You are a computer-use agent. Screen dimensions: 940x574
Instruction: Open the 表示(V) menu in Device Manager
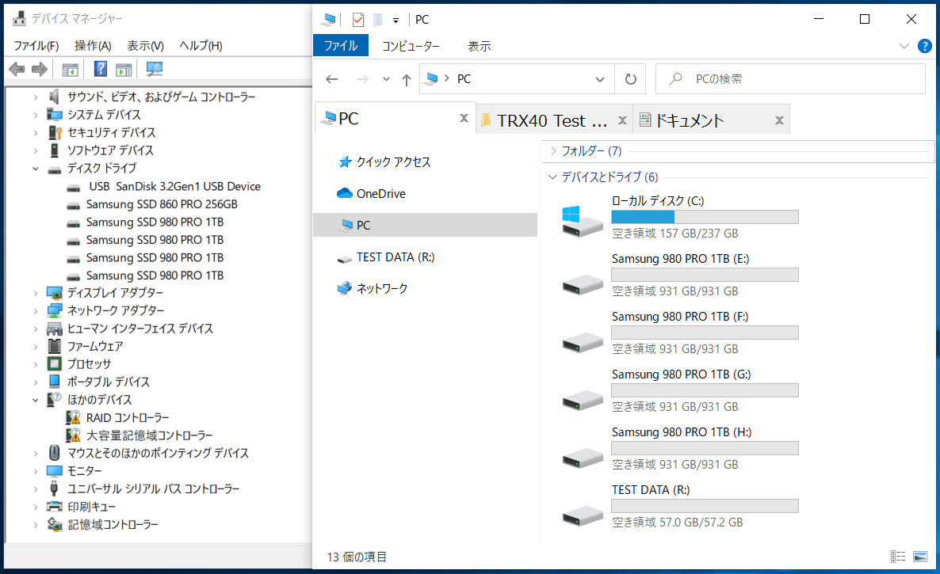[x=145, y=46]
